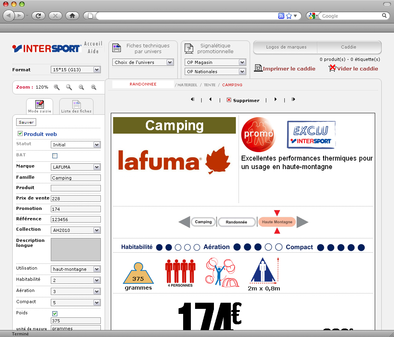The height and width of the screenshot is (337, 394).
Task: Tick the BAT checkbox
Action: pyautogui.click(x=55, y=156)
